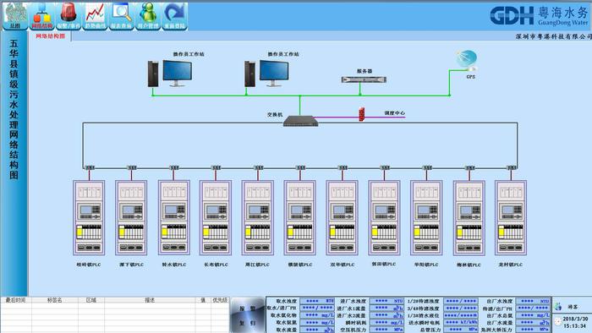Open the trend curve chart icon
Viewport: 592px width, 333px height.
(x=95, y=16)
